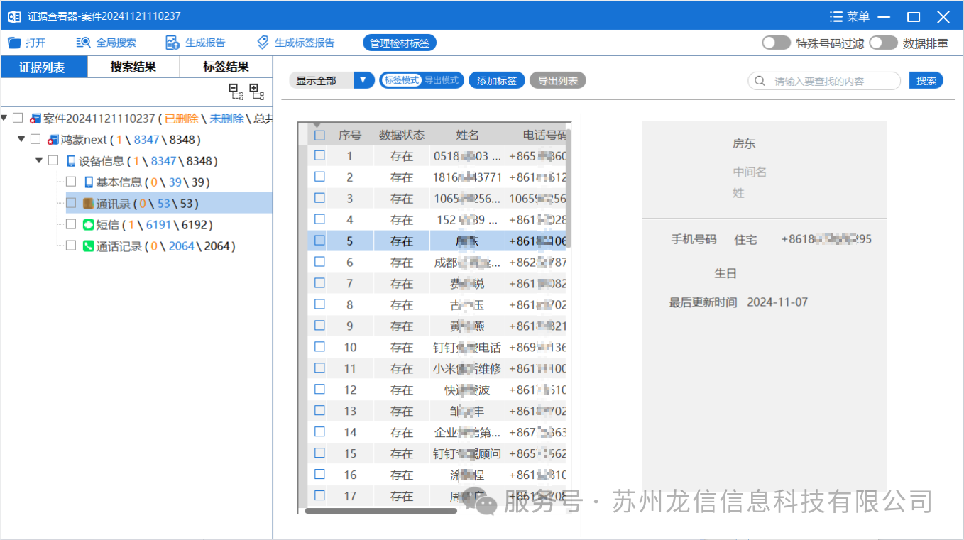Click the 添加标签 button
Screen dimensions: 964x540
click(496, 80)
